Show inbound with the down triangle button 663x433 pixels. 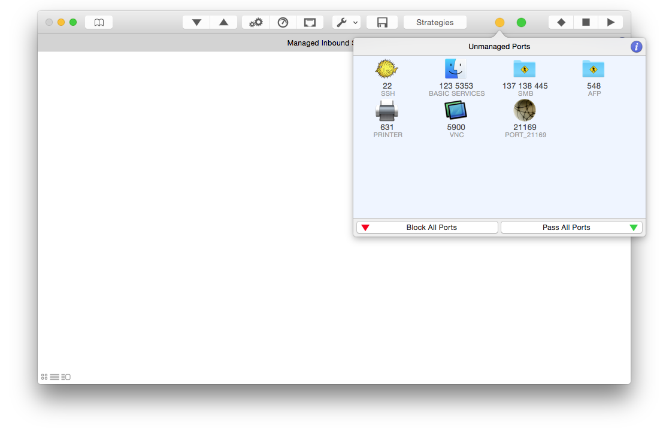click(x=196, y=22)
